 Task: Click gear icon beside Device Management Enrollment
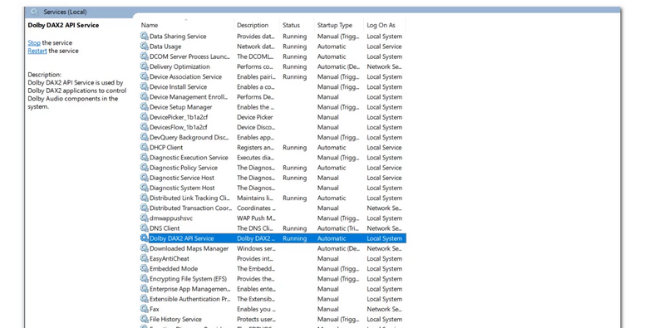[145, 97]
